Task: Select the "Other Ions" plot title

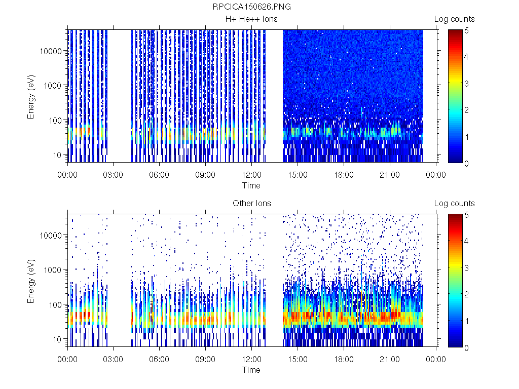Action: [x=251, y=203]
